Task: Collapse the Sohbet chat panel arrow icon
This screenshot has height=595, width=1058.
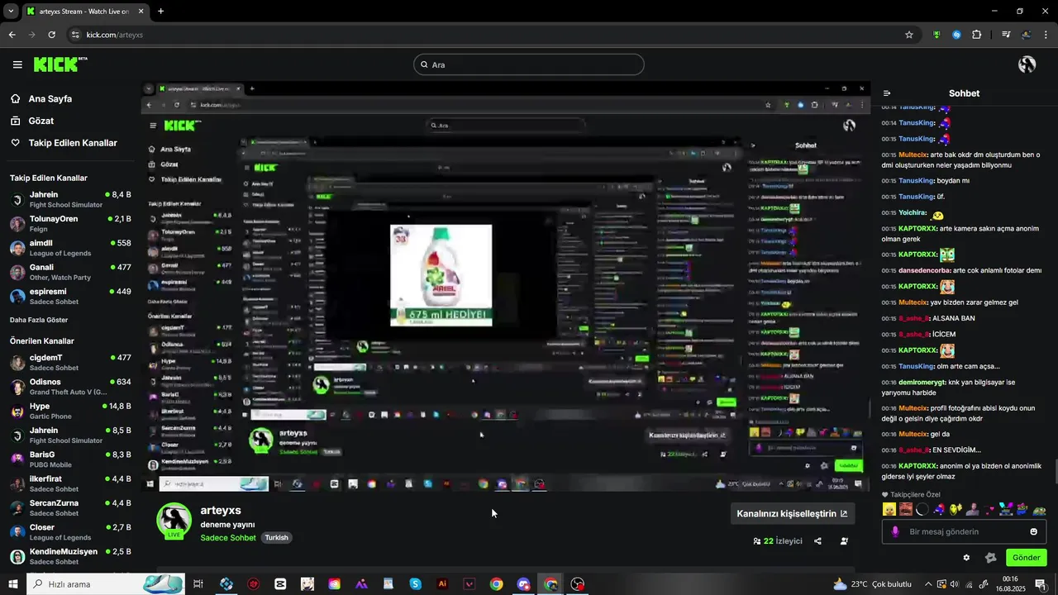Action: 887,93
